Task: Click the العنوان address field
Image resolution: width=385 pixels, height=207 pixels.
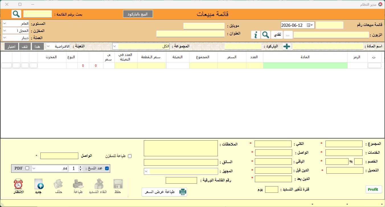Action: (x=191, y=34)
